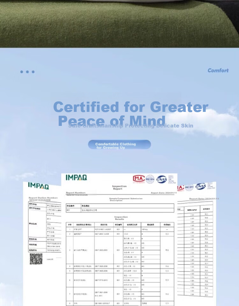
Task: Click the IMPAQ logo on the center report
Action: coord(76,178)
